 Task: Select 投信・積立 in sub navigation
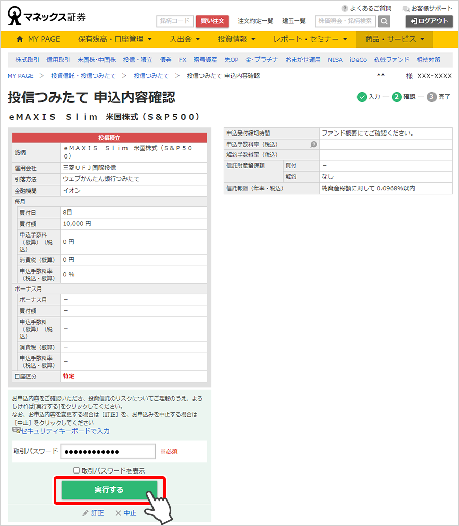138,60
